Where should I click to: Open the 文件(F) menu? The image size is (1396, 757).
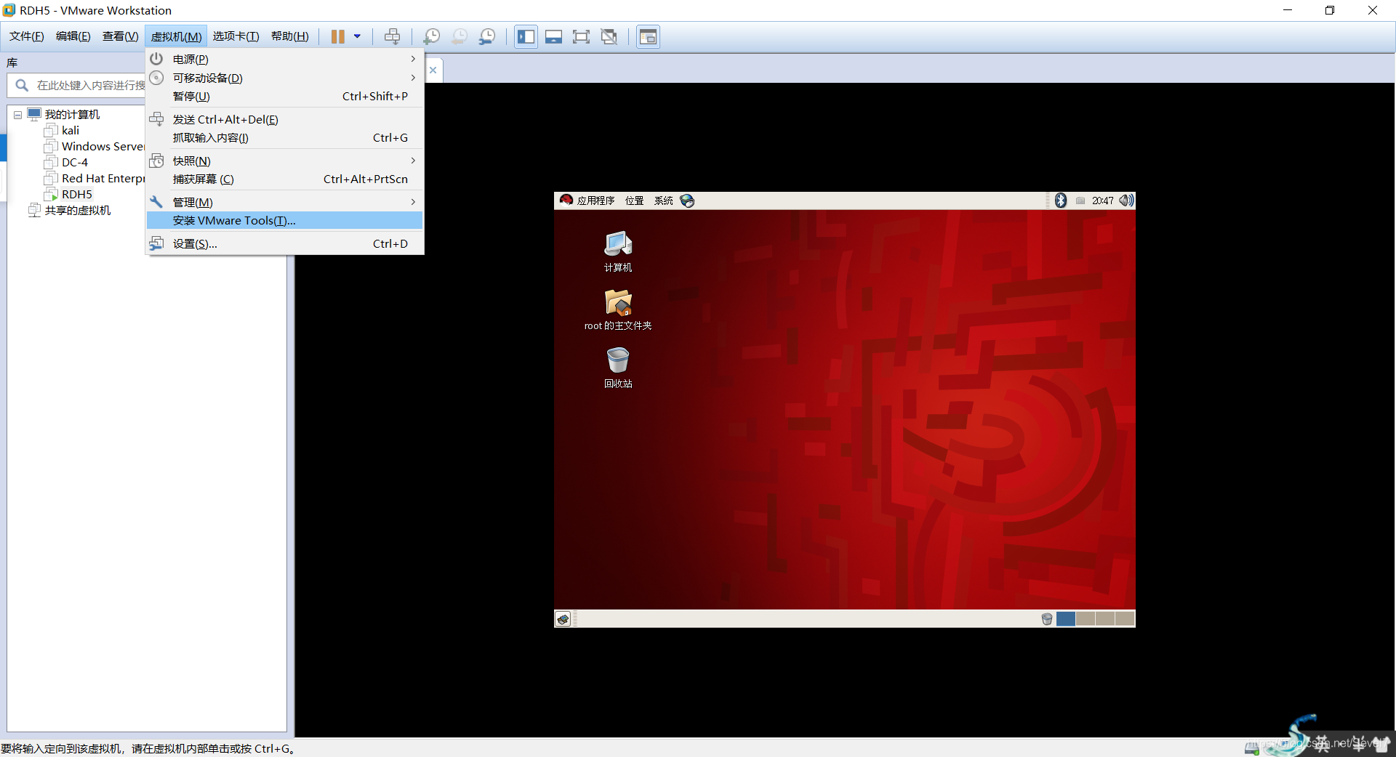pyautogui.click(x=27, y=36)
